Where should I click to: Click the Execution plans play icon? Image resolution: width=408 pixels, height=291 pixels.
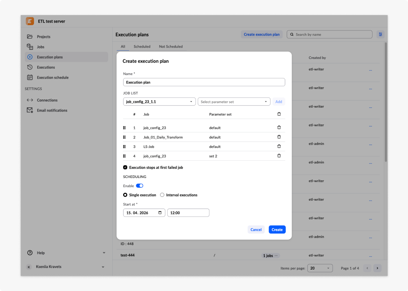(30, 57)
